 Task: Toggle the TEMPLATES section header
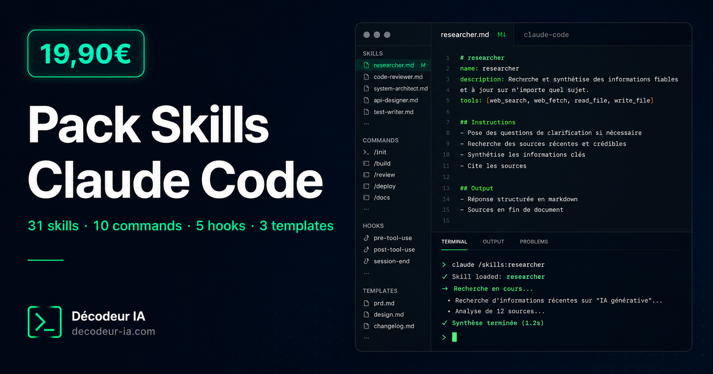click(x=380, y=291)
